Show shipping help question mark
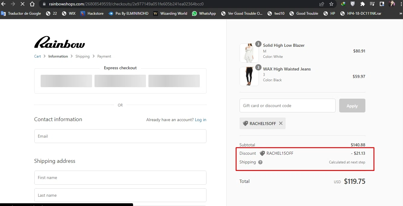This screenshot has width=403, height=206. (x=260, y=162)
